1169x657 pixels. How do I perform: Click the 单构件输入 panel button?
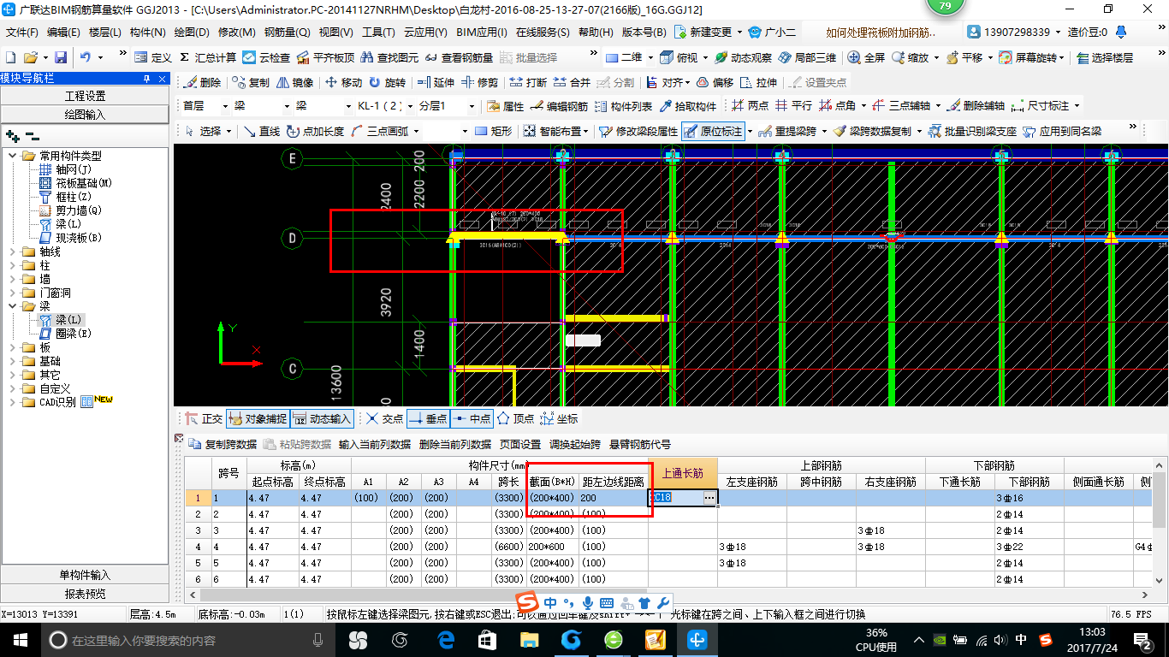pos(85,575)
